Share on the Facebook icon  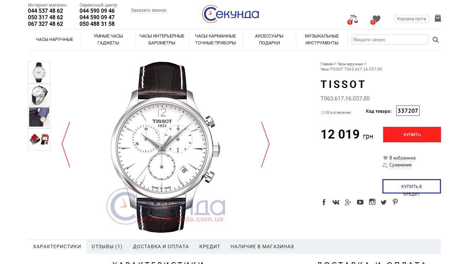click(x=324, y=202)
